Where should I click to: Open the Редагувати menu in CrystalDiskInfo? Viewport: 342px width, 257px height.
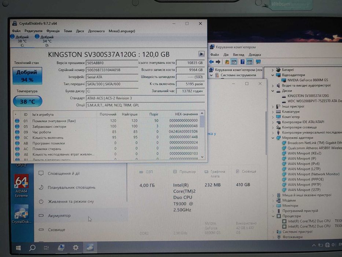click(x=33, y=31)
